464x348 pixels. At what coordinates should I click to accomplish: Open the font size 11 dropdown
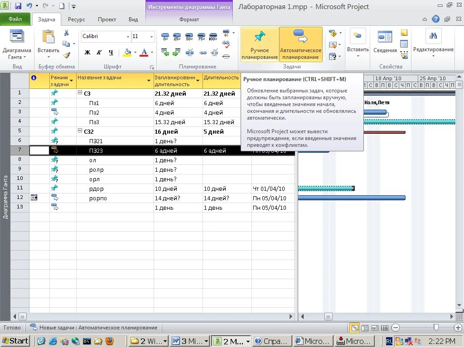(x=151, y=37)
